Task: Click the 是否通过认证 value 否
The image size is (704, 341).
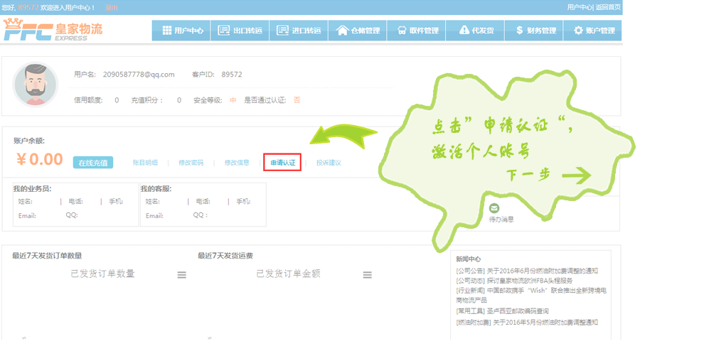Action: coord(297,100)
